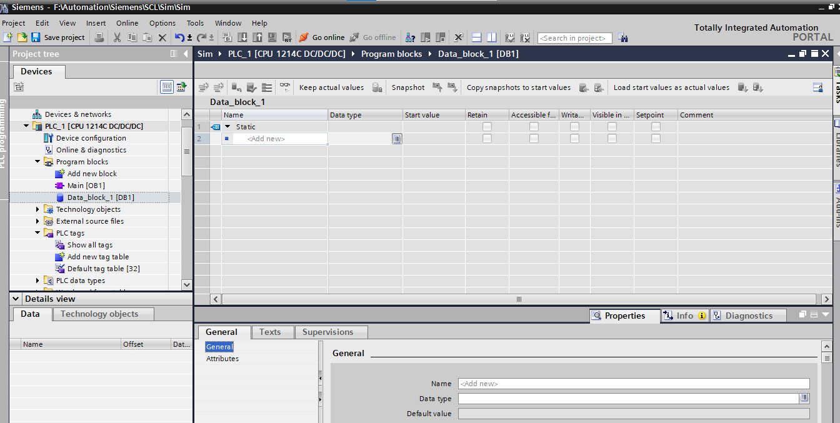Toggle Retain checkbox in Add new row

487,139
